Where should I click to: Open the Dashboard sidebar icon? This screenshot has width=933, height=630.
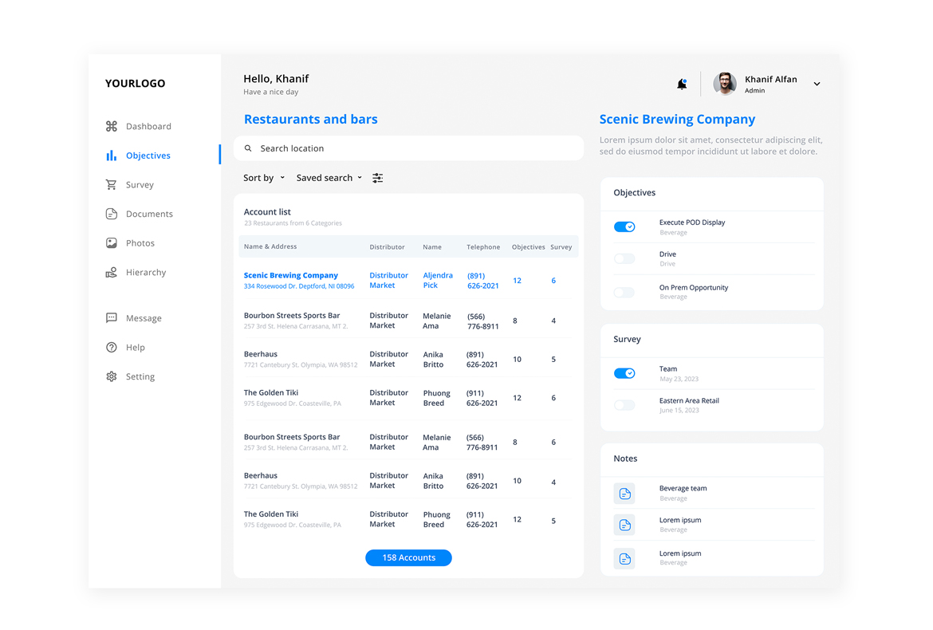[112, 126]
